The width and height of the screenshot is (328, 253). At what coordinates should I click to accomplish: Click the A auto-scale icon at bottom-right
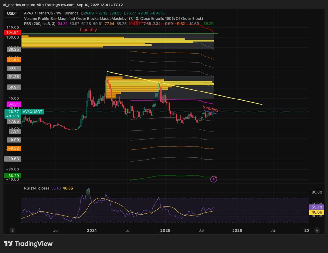[317, 230]
